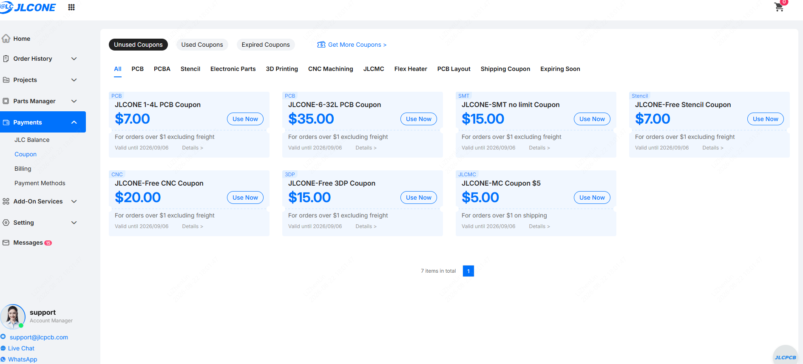
Task: Click the Get More Coupons ticket icon
Action: 321,45
